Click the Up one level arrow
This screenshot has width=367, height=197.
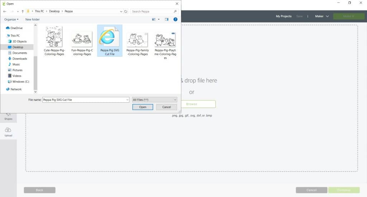click(x=23, y=11)
